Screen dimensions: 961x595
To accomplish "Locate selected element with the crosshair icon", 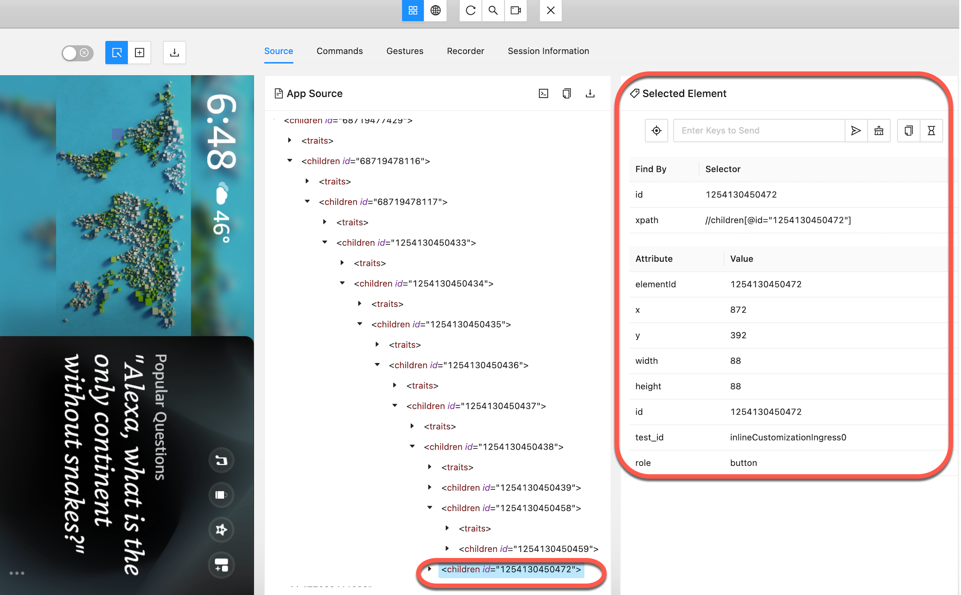I will point(656,130).
